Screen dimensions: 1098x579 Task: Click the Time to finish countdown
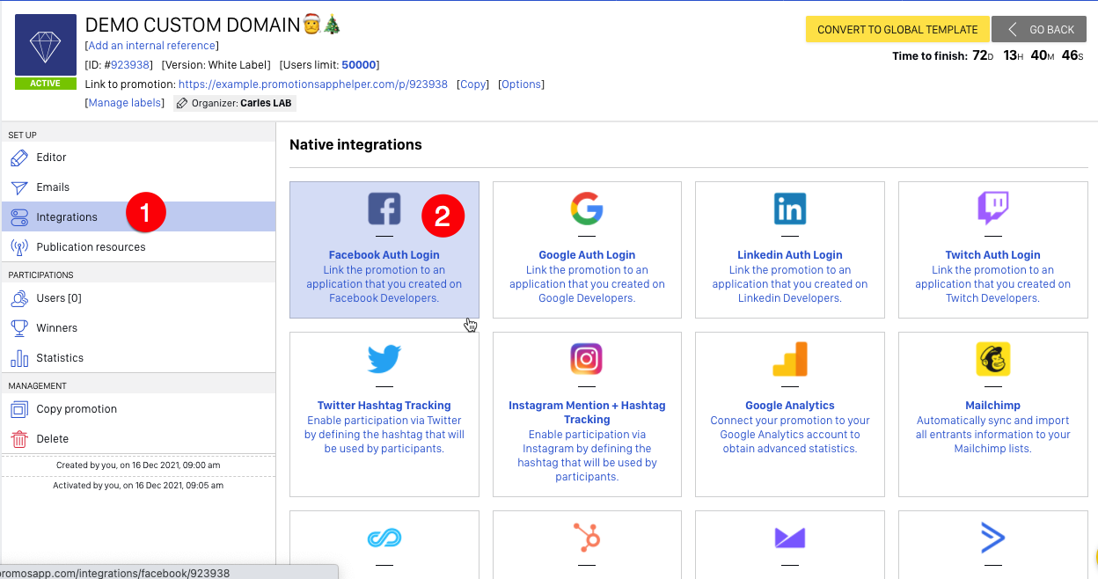988,55
